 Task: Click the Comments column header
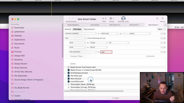click(x=150, y=56)
